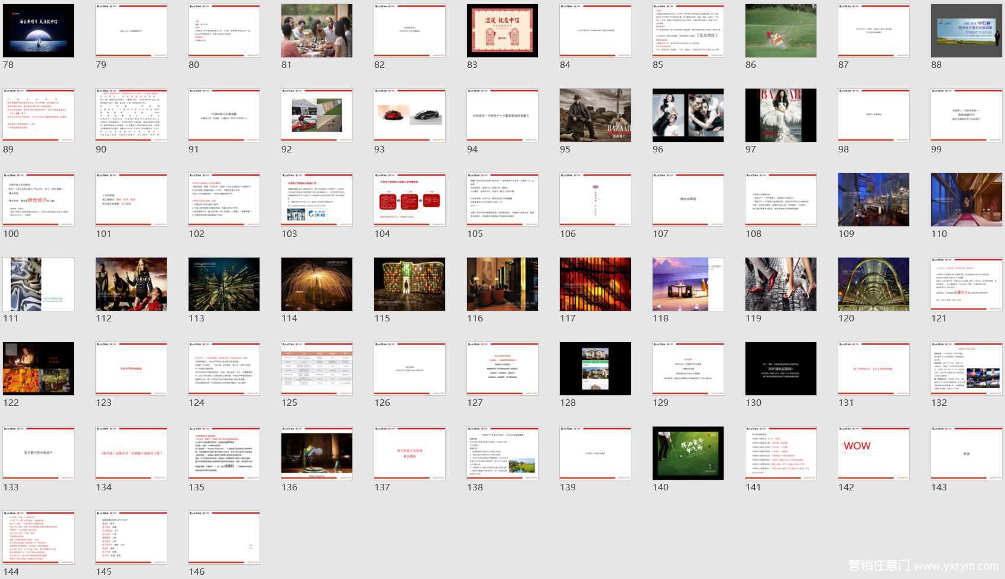The width and height of the screenshot is (1005, 579).
Task: Pick slide 97 with the BAZAAR magazine cover
Action: tap(781, 115)
